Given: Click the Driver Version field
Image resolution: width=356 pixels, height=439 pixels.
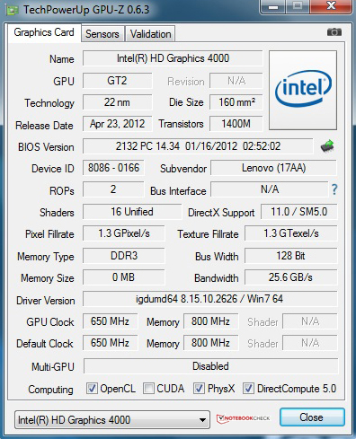Looking at the screenshot, I should (x=209, y=299).
